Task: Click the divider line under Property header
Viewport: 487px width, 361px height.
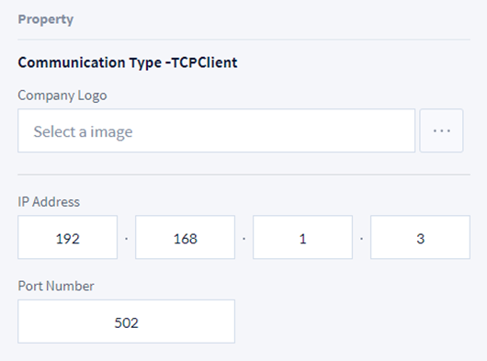Action: click(243, 39)
